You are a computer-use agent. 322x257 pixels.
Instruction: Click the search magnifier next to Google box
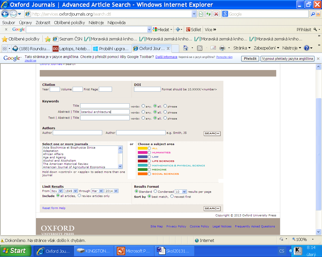coord(313,14)
